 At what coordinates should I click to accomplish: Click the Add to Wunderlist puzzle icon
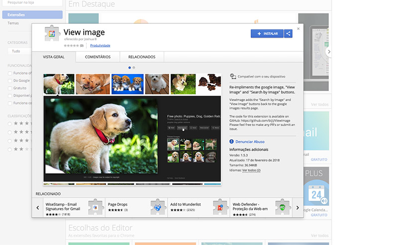pyautogui.click(x=220, y=207)
